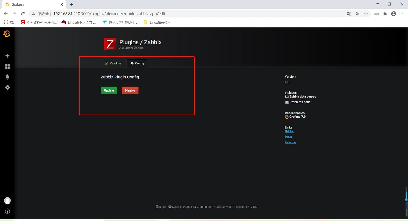This screenshot has width=408, height=221.
Task: Click the Includes label
Action: 291,93
